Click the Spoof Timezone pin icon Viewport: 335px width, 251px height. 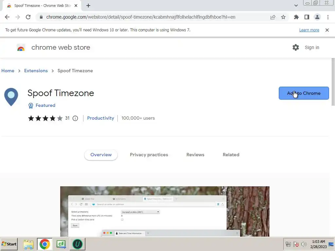pos(11,97)
